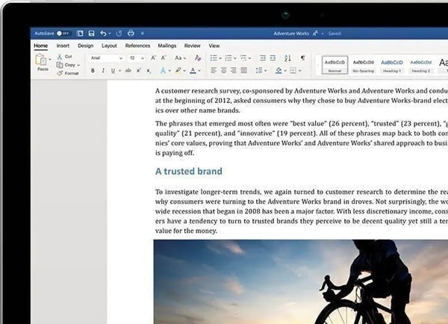Viewport: 448px width, 324px height.
Task: Apply font color A
Action: pyautogui.click(x=193, y=70)
